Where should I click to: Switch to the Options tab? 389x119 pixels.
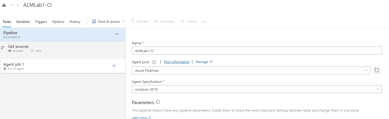tap(58, 22)
